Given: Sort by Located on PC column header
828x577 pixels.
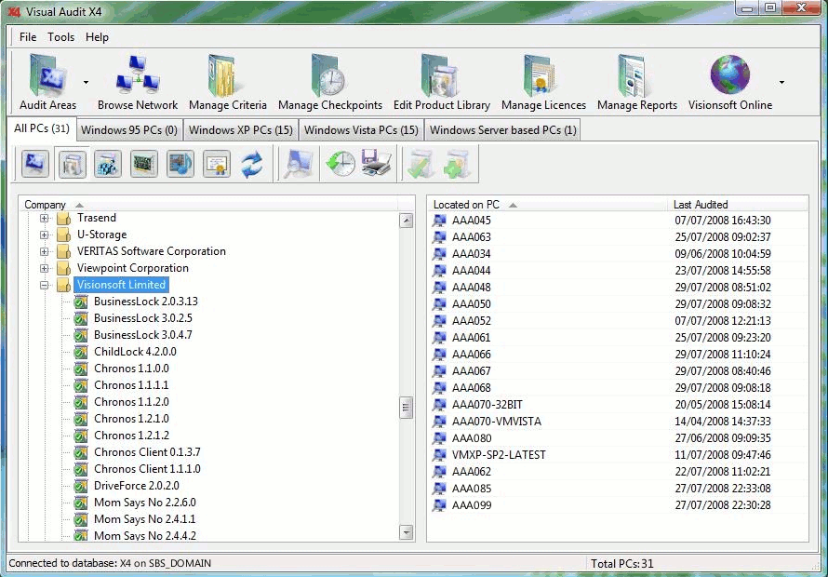Looking at the screenshot, I should coord(547,205).
